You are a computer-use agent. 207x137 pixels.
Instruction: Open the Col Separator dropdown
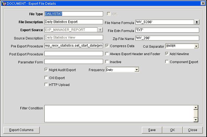click(x=196, y=46)
